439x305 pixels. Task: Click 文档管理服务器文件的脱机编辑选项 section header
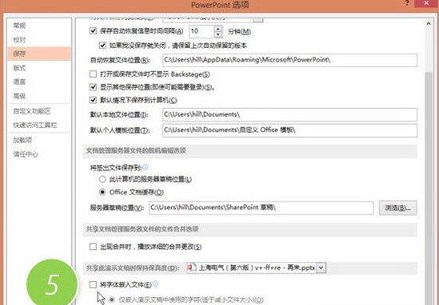[x=136, y=150]
